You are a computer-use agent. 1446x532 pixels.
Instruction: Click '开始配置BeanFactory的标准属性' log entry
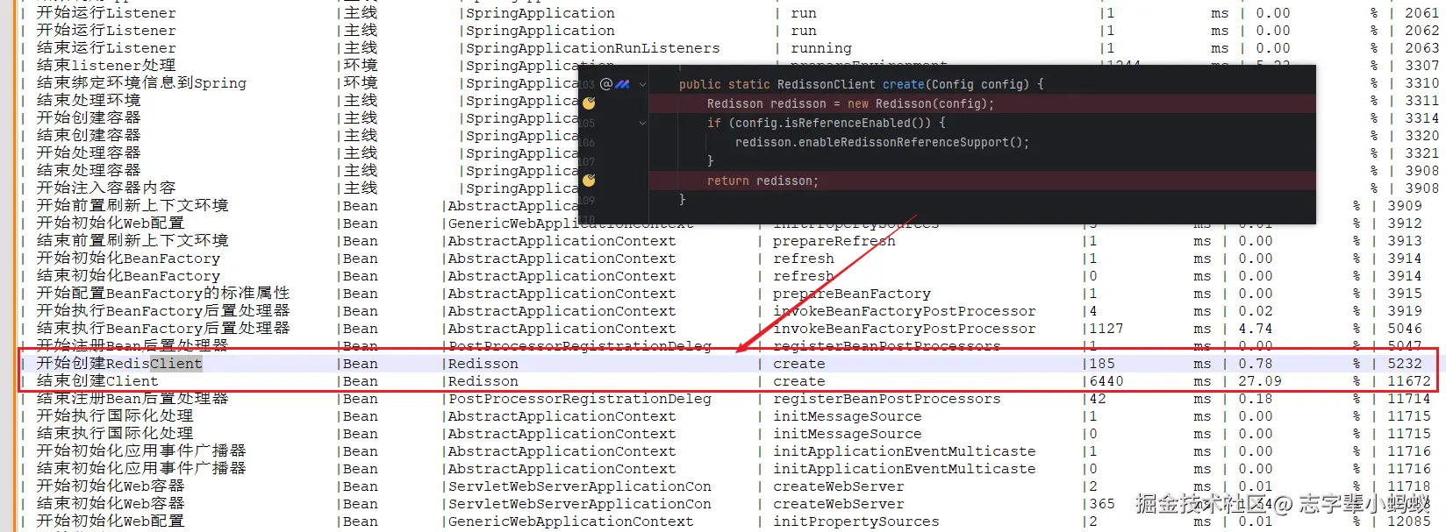pyautogui.click(x=163, y=293)
